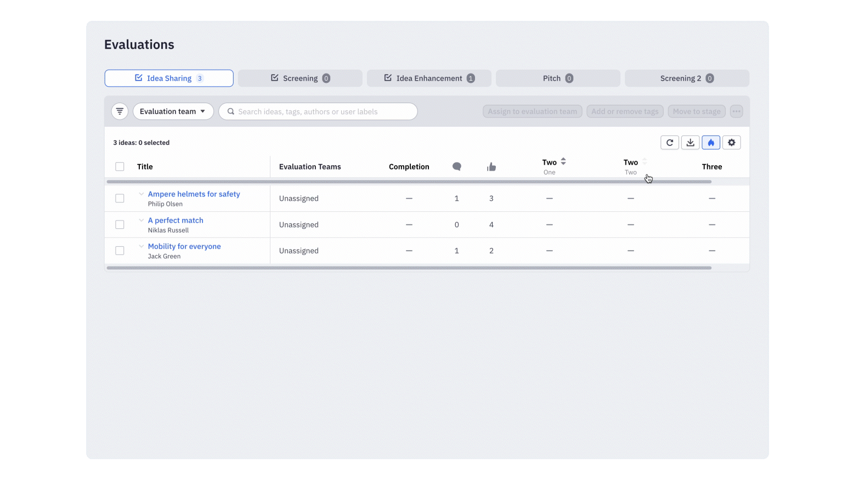Sort by the comments bubble column icon

point(456,166)
